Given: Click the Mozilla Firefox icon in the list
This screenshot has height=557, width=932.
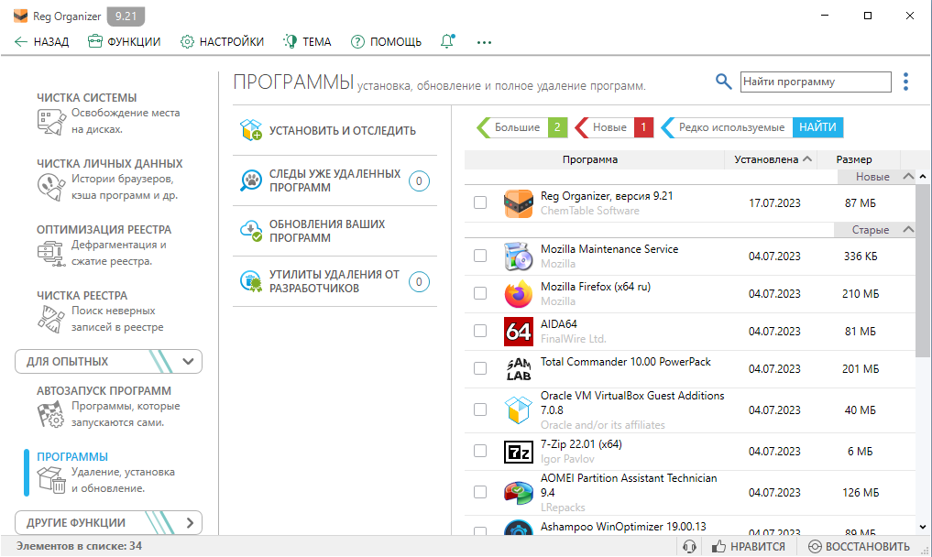Looking at the screenshot, I should tap(519, 294).
